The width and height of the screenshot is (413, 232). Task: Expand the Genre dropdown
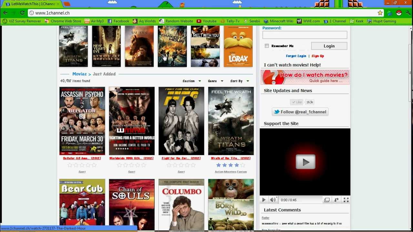[216, 81]
